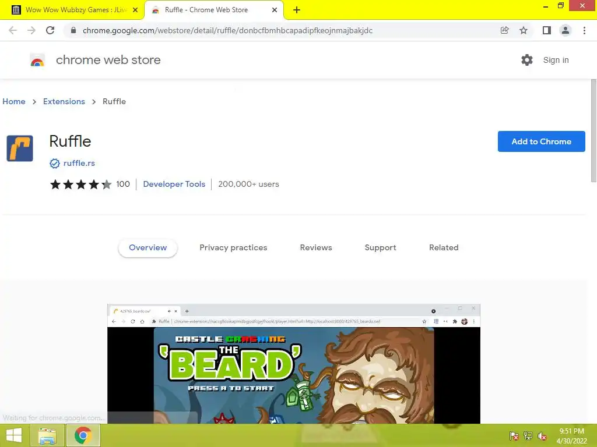Open the Privacy practices tab
The image size is (597, 447).
tap(233, 248)
